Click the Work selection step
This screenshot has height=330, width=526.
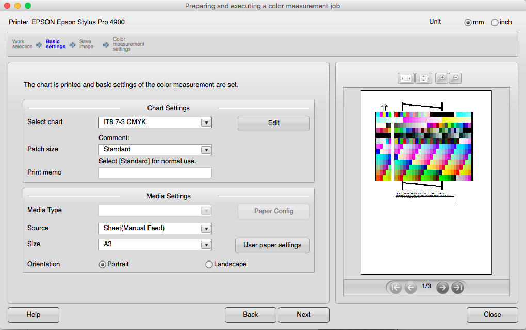point(23,44)
